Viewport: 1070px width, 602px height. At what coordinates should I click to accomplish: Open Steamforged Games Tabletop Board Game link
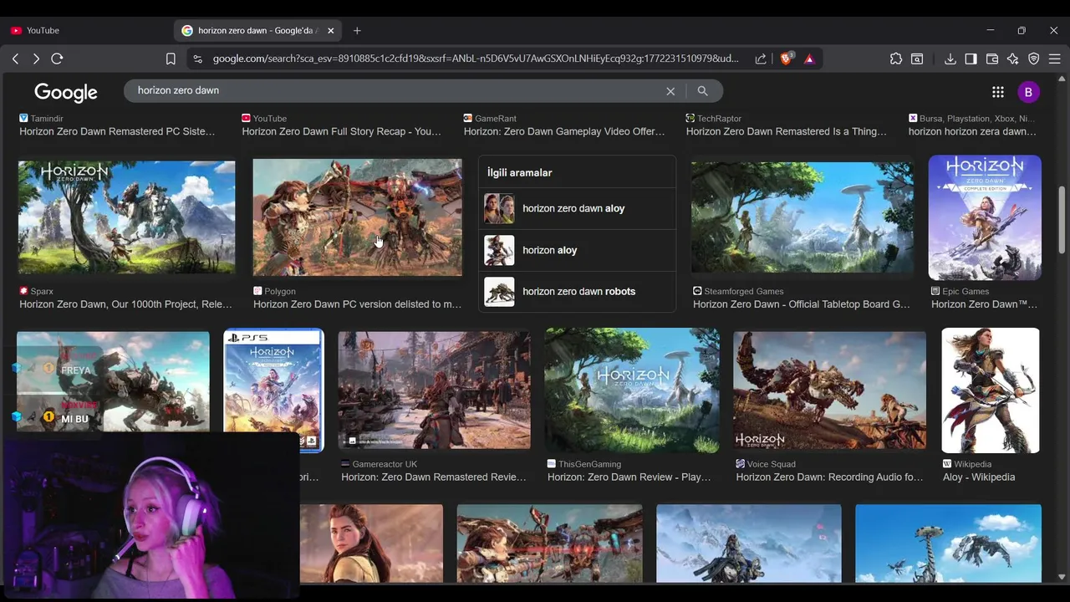(x=802, y=304)
